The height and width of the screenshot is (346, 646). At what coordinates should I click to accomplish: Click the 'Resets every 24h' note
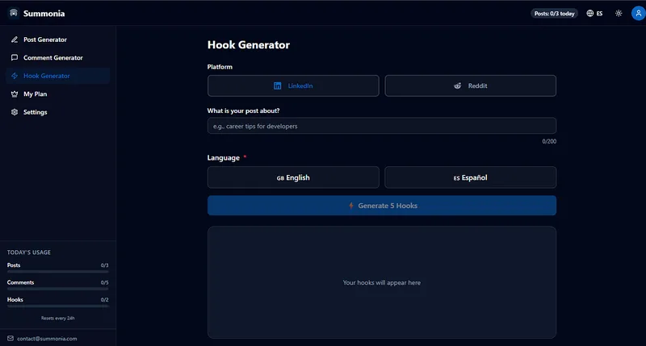[x=57, y=318]
